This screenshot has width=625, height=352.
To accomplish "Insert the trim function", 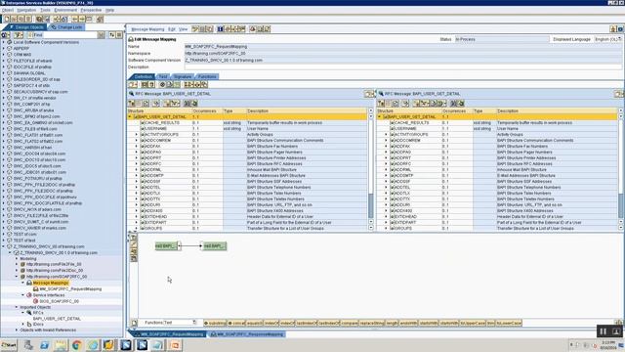I will coord(490,323).
